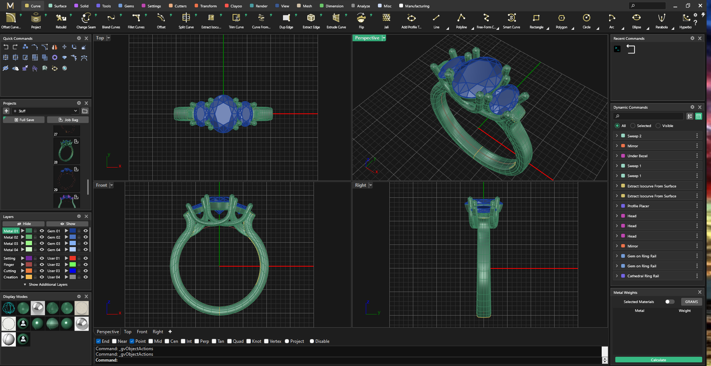Select the Polygon tool icon
This screenshot has width=711, height=366.
point(562,21)
